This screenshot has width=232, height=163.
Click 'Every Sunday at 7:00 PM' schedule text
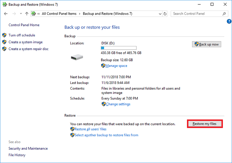[120, 98]
